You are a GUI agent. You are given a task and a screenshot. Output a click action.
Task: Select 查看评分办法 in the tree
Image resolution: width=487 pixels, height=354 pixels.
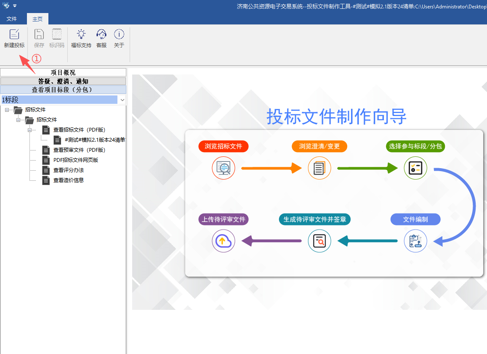coord(68,170)
